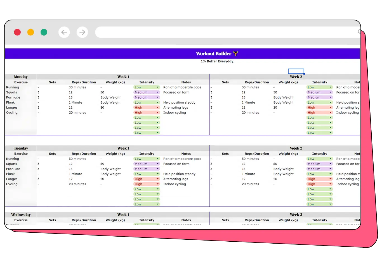
Task: Click the browser forward arrow button
Action: [82, 32]
